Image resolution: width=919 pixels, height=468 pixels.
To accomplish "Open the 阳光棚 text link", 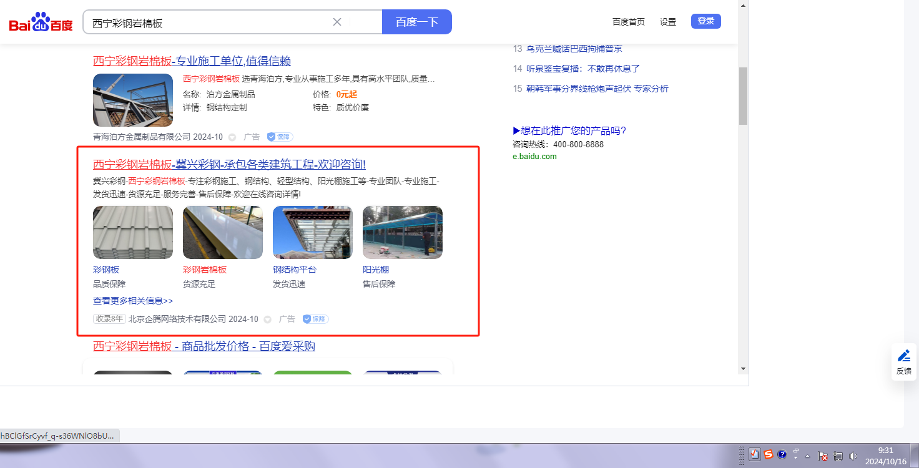I will point(376,270).
